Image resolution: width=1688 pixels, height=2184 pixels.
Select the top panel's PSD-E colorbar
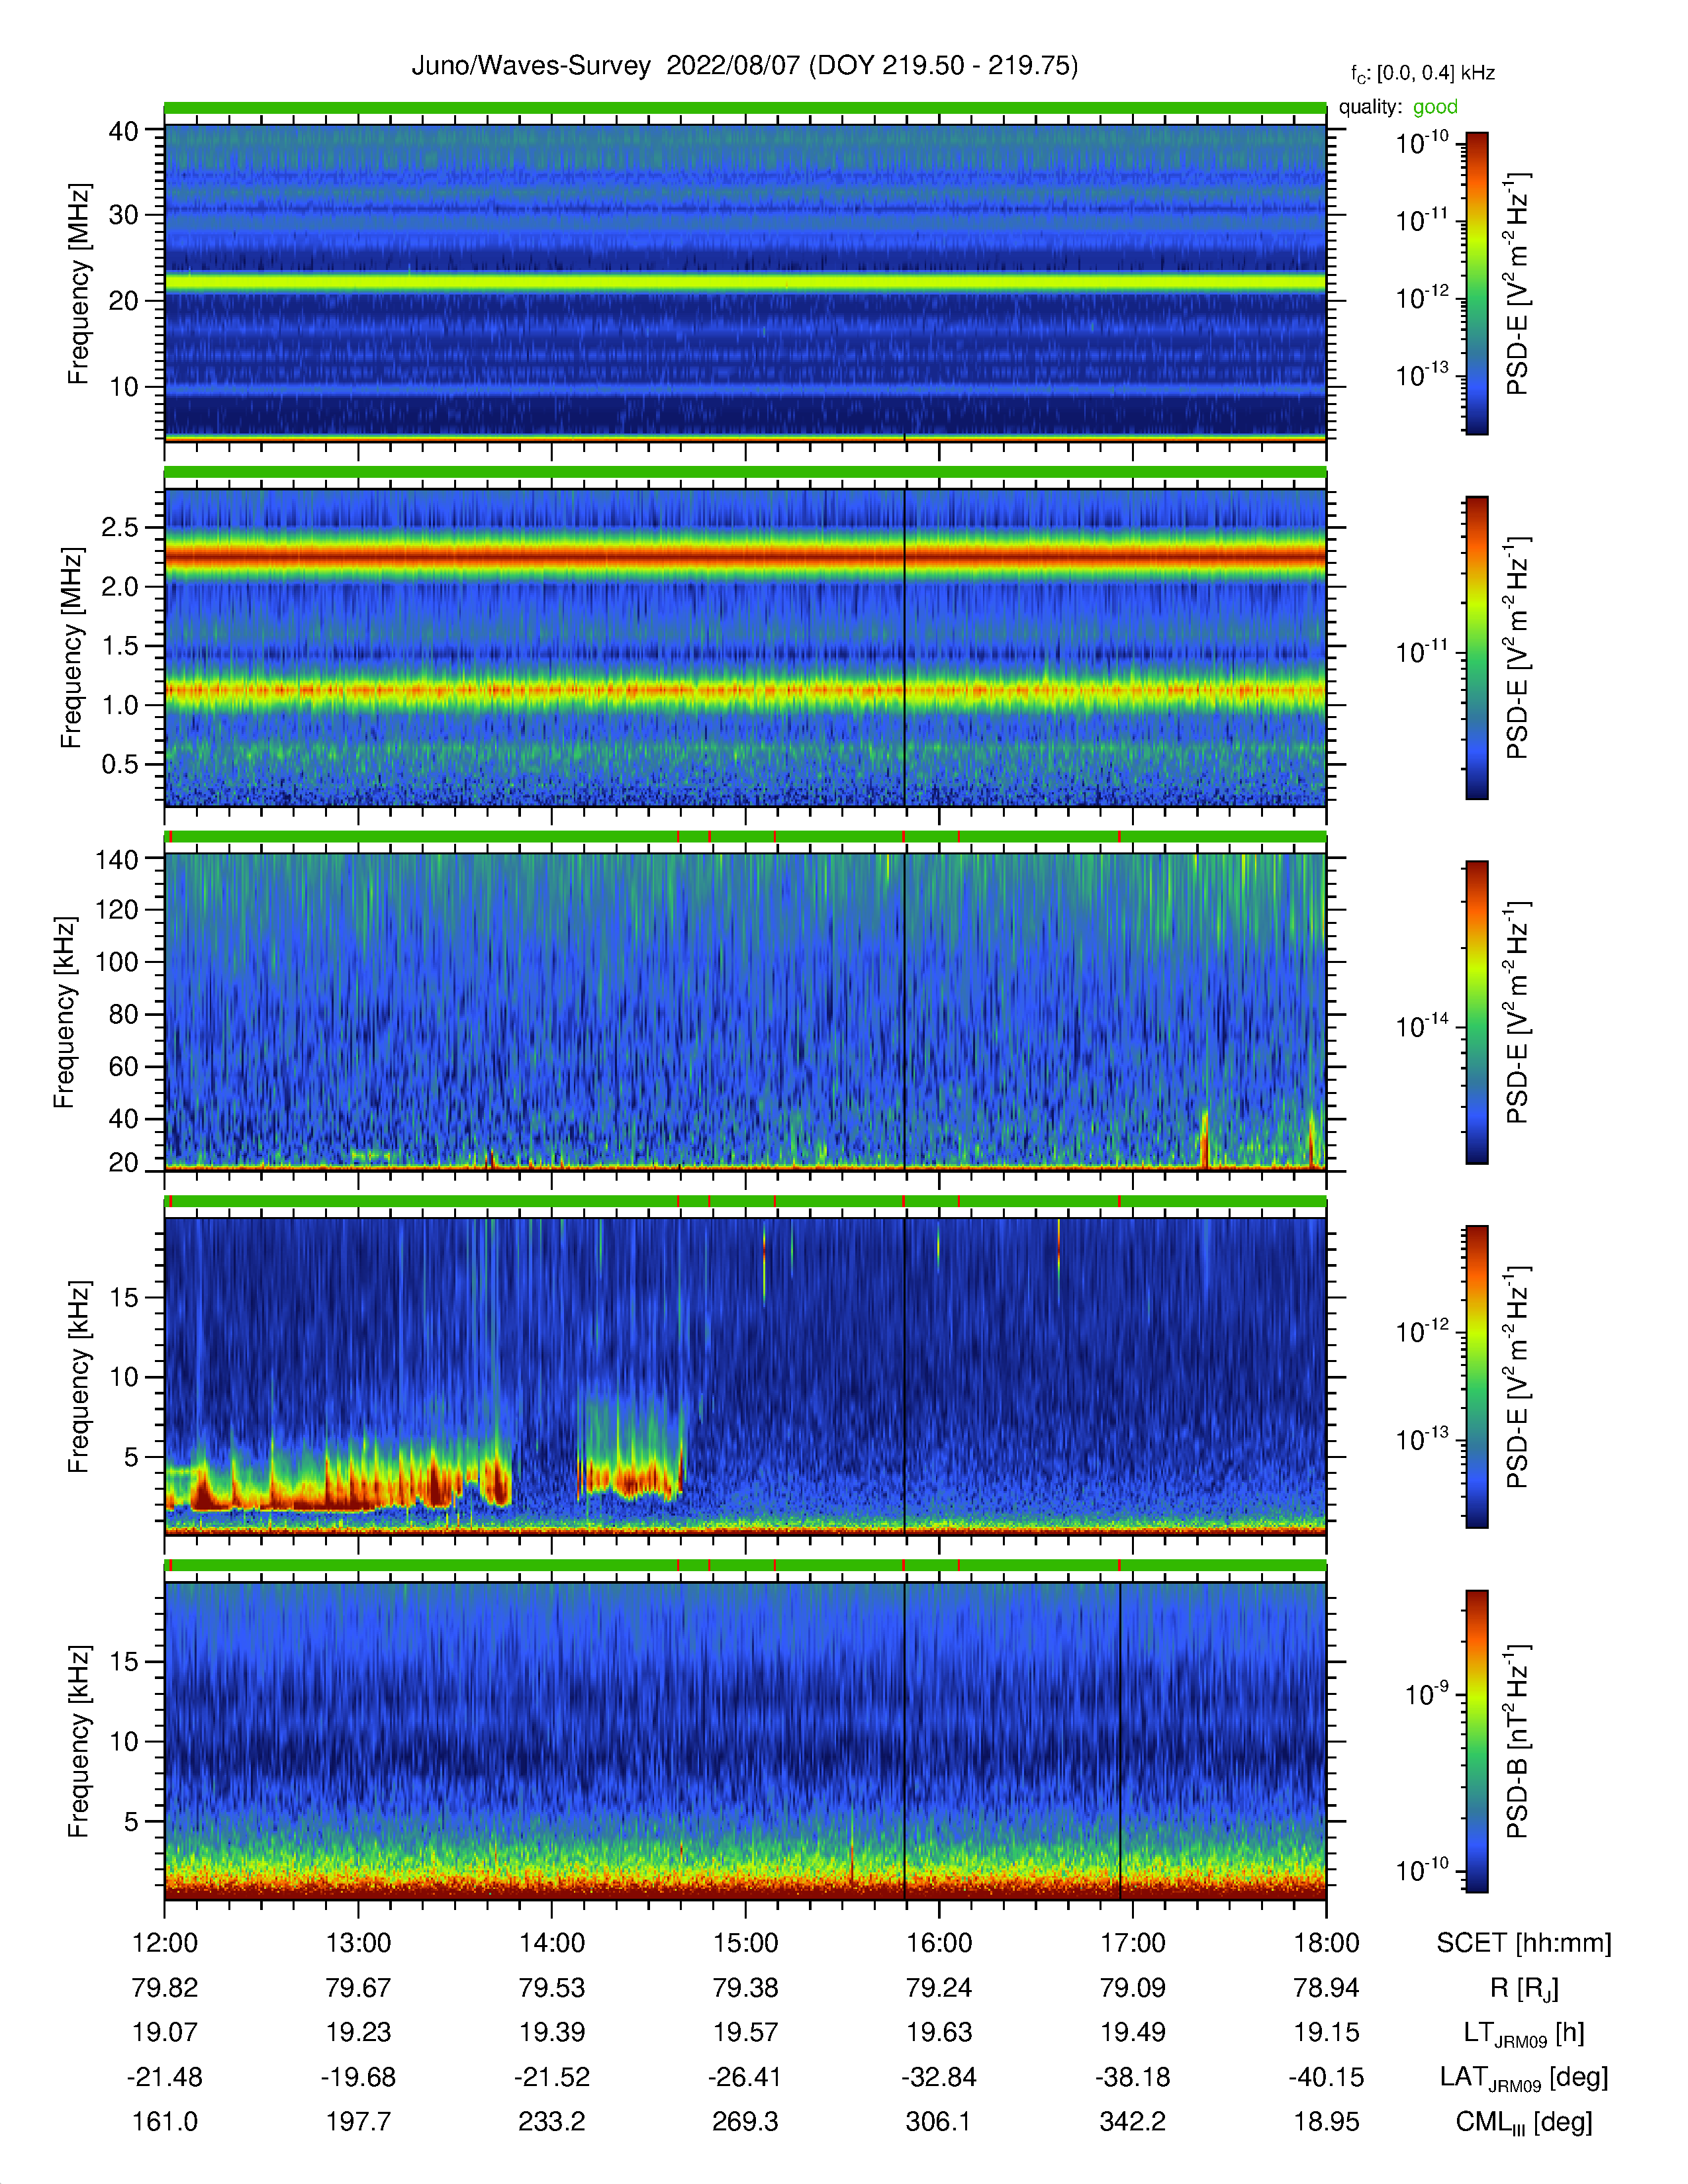point(1476,283)
